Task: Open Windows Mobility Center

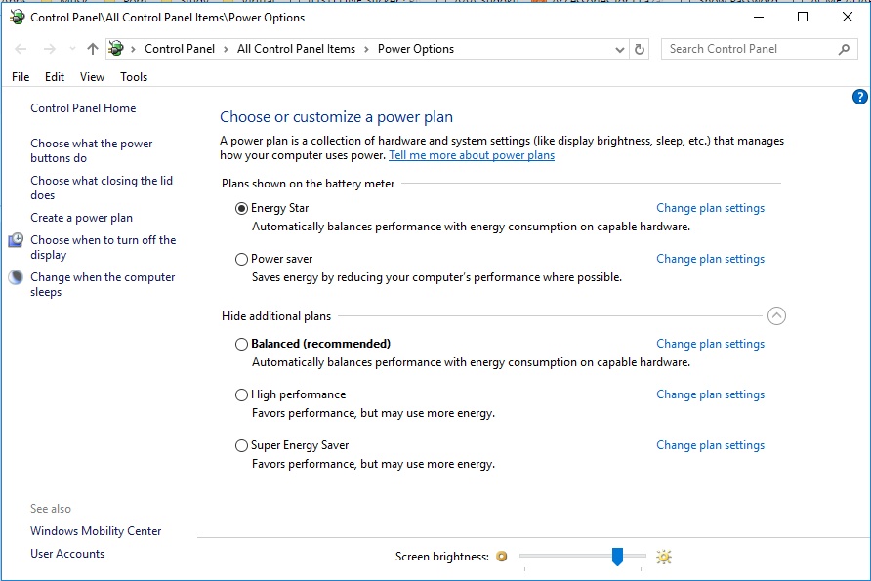Action: (x=96, y=531)
